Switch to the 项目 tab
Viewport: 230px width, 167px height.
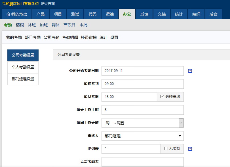58,14
